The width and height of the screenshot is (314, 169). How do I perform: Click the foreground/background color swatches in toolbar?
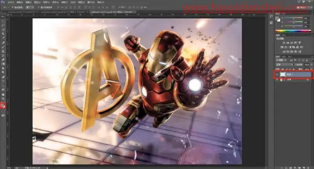3,106
